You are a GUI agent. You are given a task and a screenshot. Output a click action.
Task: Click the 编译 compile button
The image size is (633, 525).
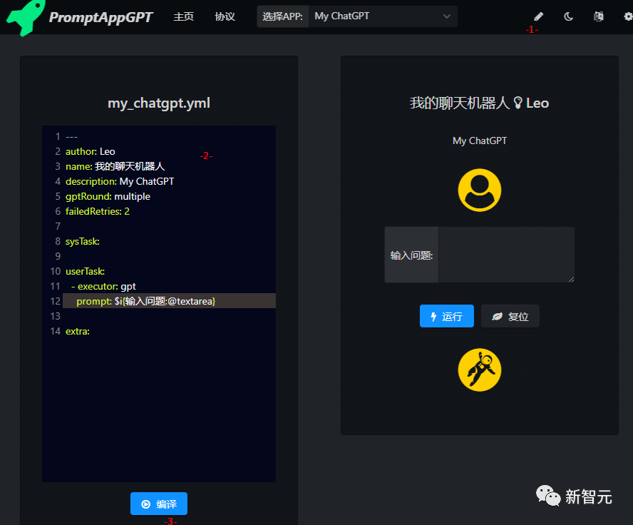(159, 504)
